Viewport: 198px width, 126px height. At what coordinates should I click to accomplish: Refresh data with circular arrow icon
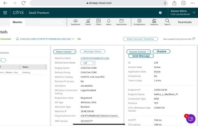pyautogui.click(x=194, y=39)
